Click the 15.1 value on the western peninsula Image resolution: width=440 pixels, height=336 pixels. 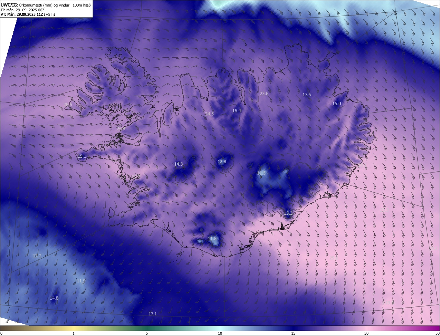click(x=82, y=156)
